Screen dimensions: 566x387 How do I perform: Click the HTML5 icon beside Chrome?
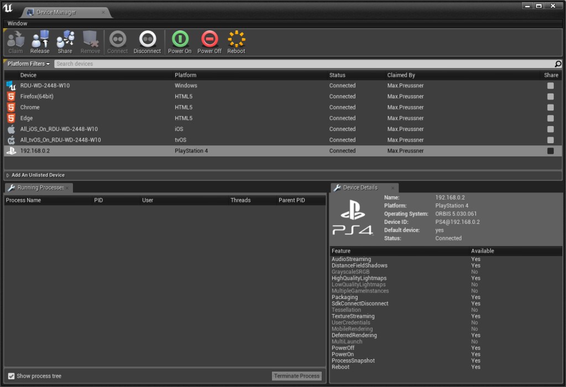pos(11,107)
